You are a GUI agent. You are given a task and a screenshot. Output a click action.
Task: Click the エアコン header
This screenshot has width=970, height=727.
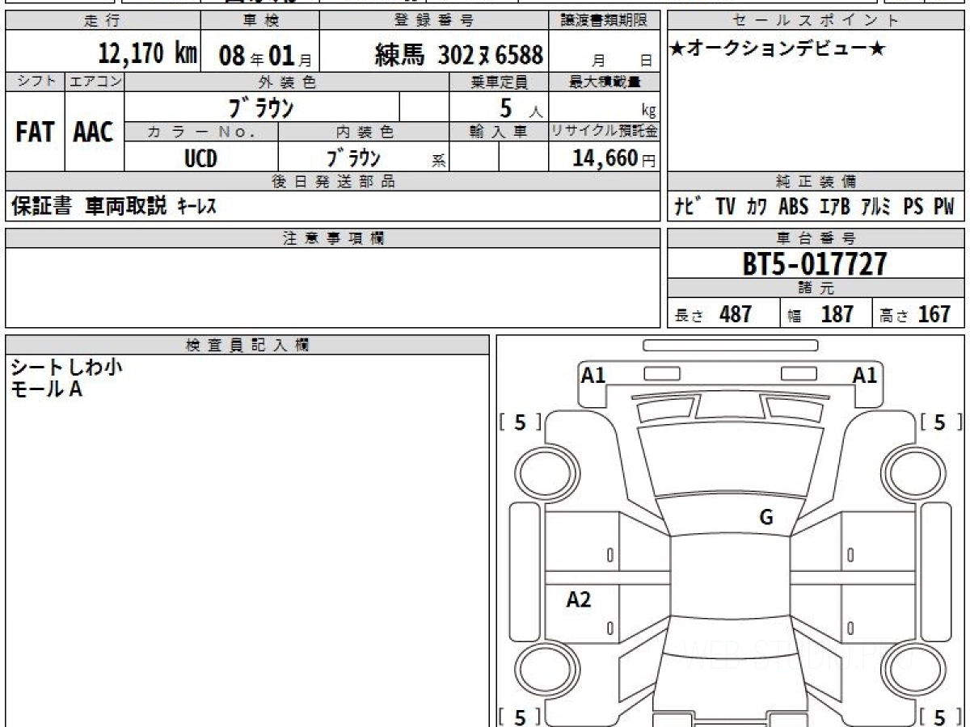(95, 82)
